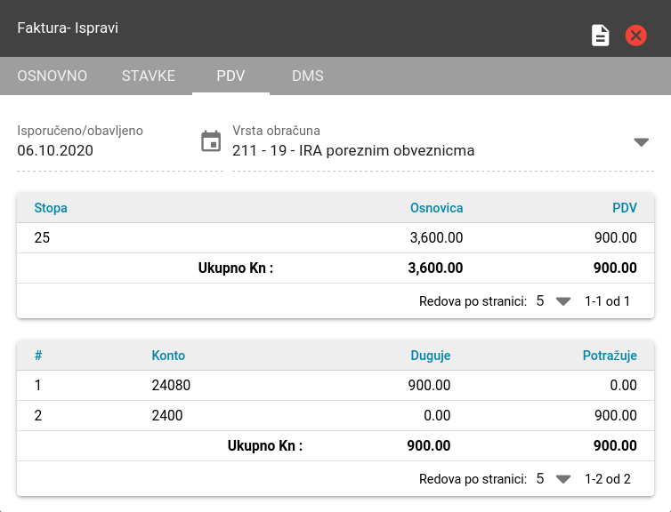671x512 pixels.
Task: Sort by PDV column header
Action: tap(625, 208)
